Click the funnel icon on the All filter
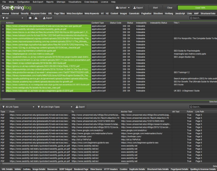The width and height of the screenshot is (217, 171). [4, 18]
